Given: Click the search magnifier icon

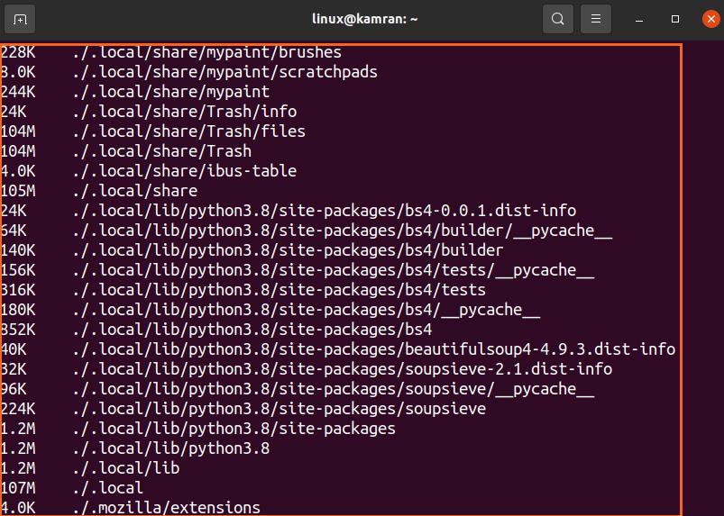Looking at the screenshot, I should pos(558,19).
